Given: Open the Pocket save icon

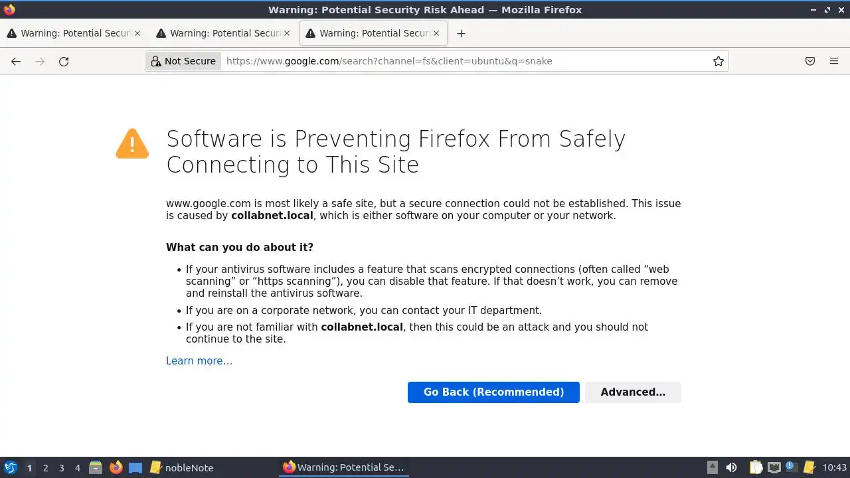Looking at the screenshot, I should [x=810, y=61].
